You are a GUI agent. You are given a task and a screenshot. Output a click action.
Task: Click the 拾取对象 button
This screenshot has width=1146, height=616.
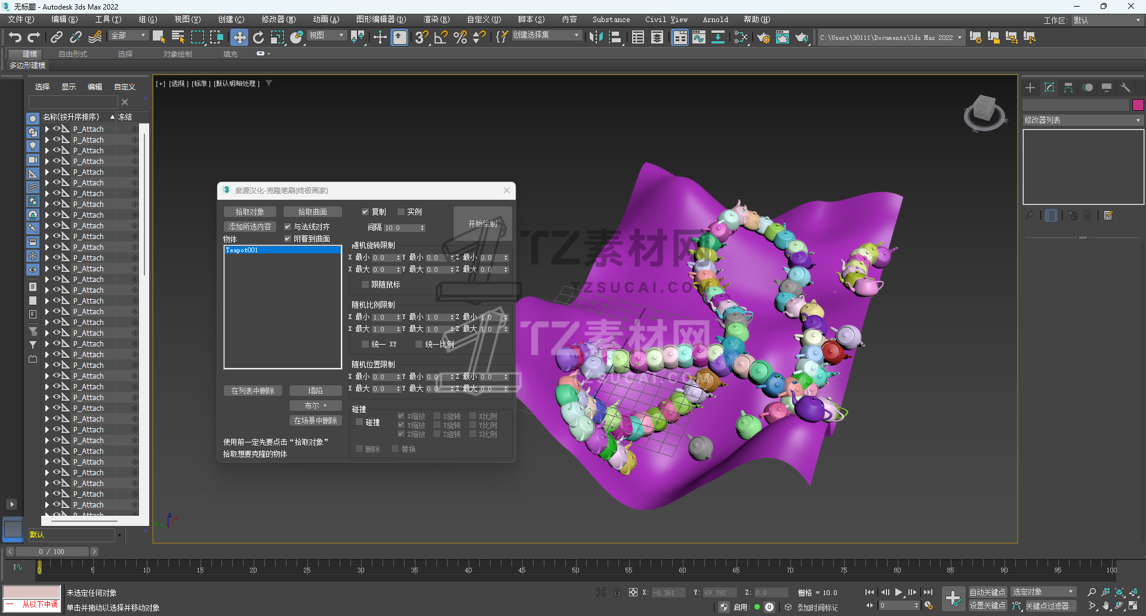click(249, 212)
